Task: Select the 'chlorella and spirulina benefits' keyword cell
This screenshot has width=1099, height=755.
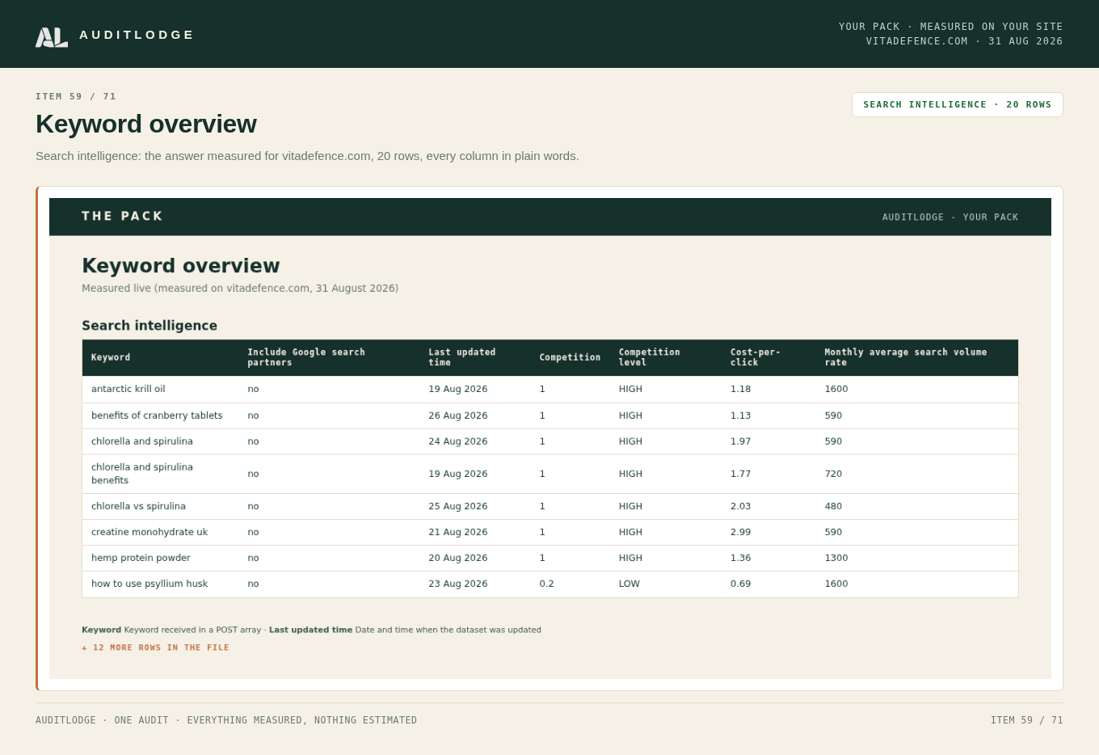Action: click(142, 474)
